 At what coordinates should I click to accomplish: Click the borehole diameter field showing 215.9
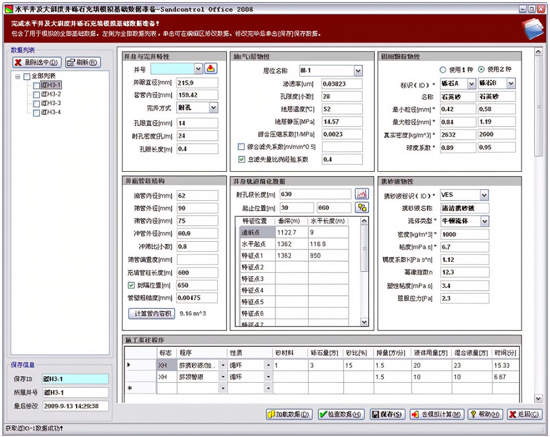(x=197, y=83)
